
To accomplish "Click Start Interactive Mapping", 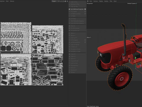I will click(77, 21).
